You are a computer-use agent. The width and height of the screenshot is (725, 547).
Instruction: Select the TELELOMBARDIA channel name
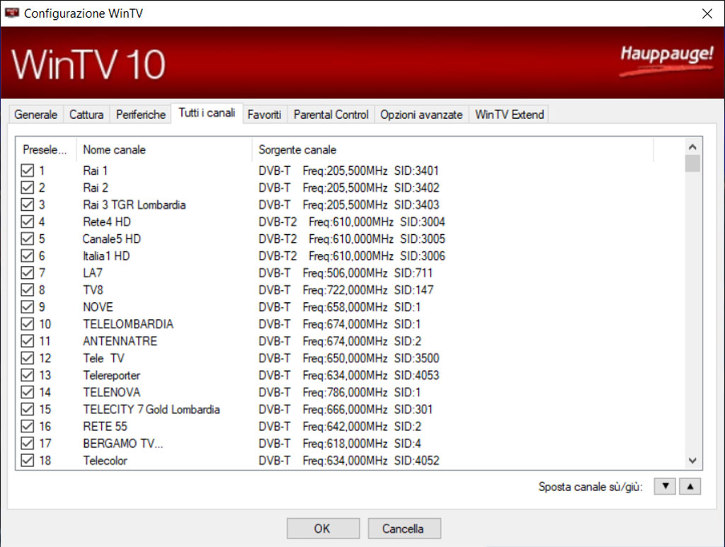point(128,324)
